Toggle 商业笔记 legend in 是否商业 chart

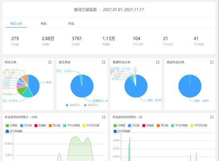(91, 105)
